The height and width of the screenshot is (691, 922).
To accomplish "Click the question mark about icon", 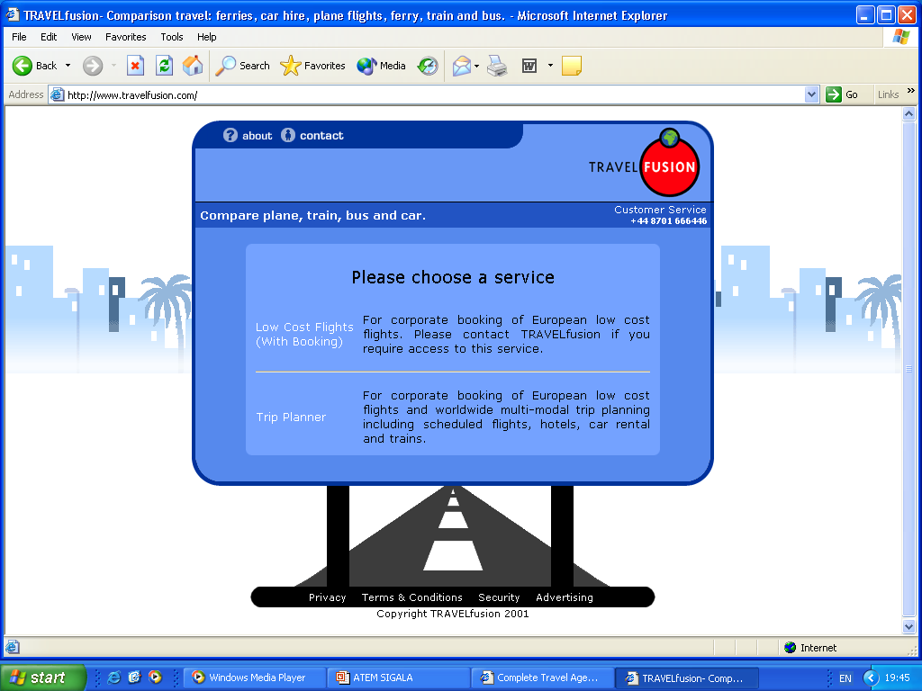I will click(x=230, y=135).
